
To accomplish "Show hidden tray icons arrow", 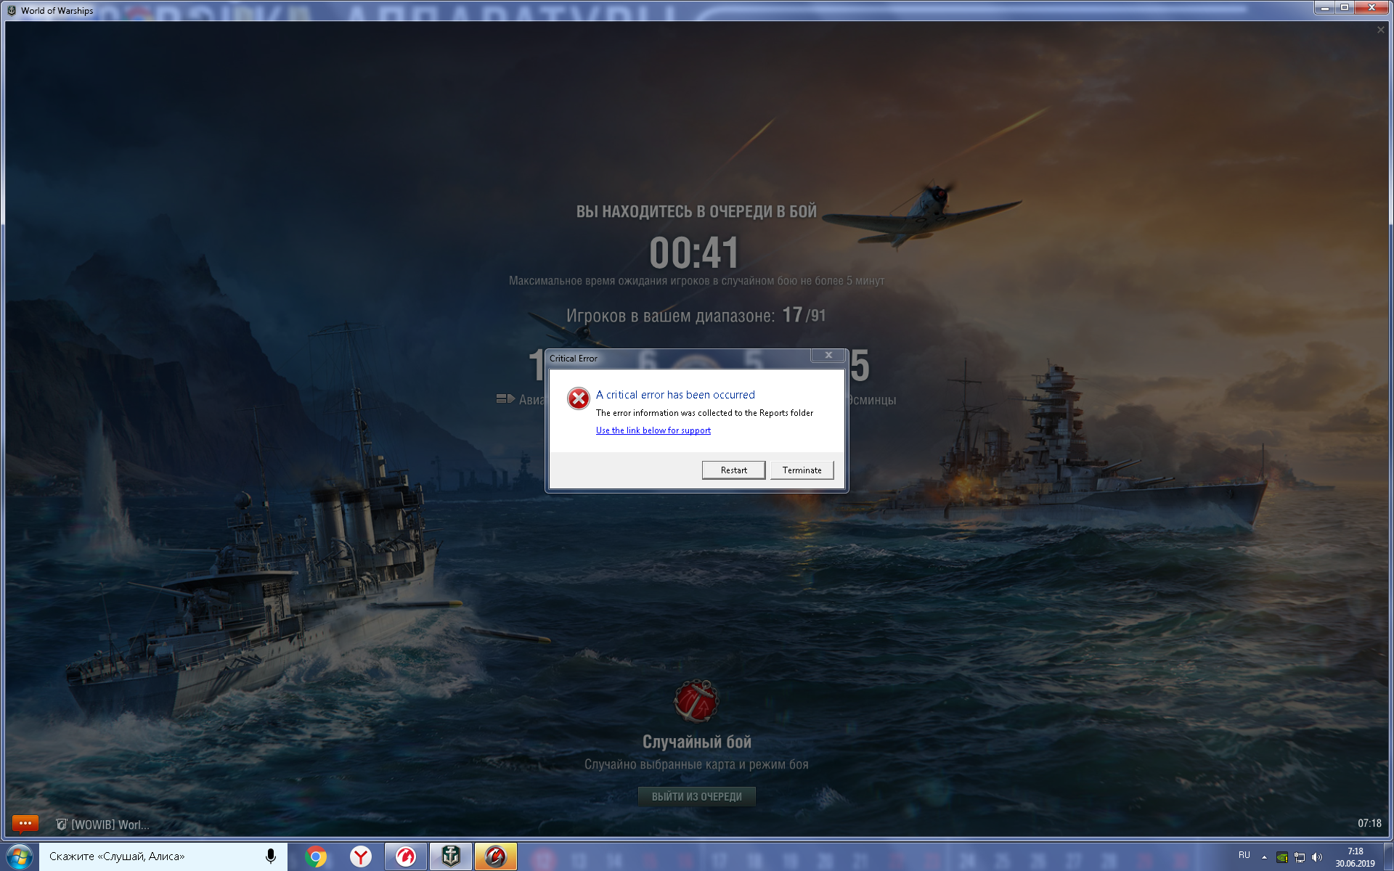I will (1264, 857).
